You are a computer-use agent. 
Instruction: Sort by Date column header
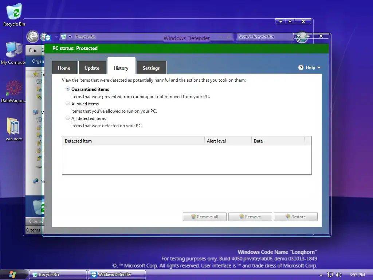click(278, 141)
